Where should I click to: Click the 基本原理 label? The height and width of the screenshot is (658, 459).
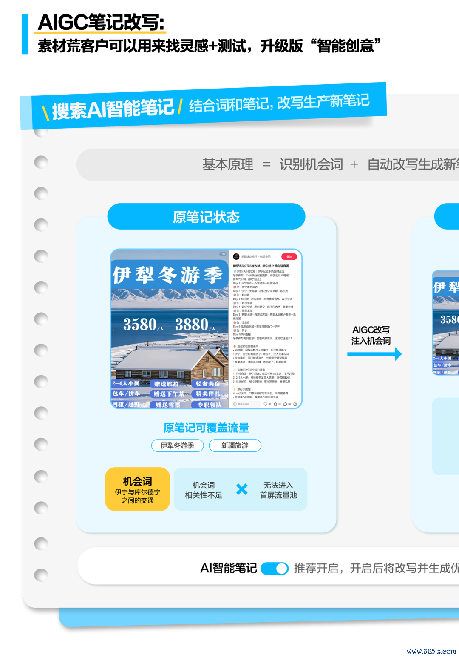tap(228, 164)
